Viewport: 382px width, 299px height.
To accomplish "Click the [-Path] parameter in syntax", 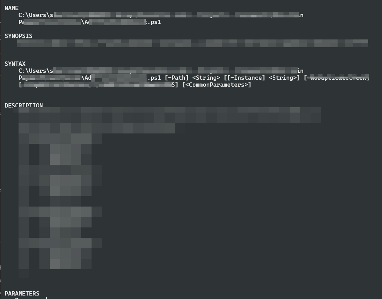I will click(x=177, y=78).
